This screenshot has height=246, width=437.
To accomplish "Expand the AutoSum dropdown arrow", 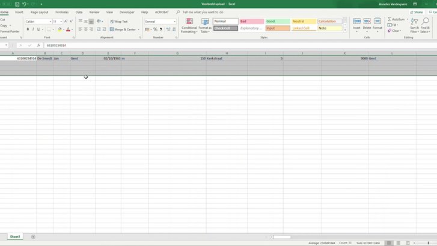I will click(x=407, y=19).
